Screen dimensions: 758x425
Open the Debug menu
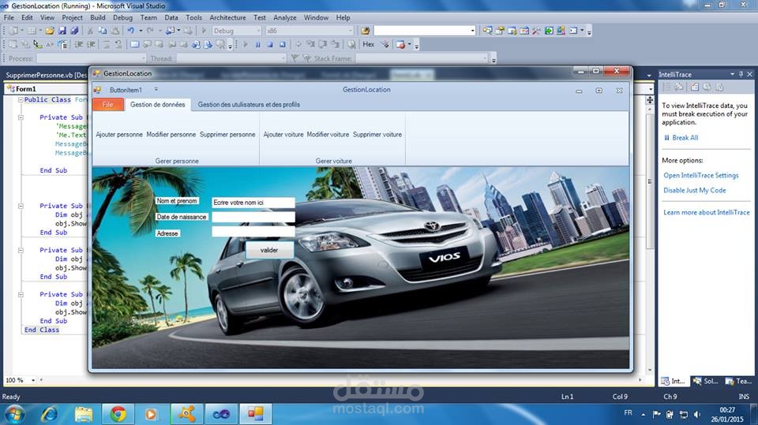tap(122, 17)
